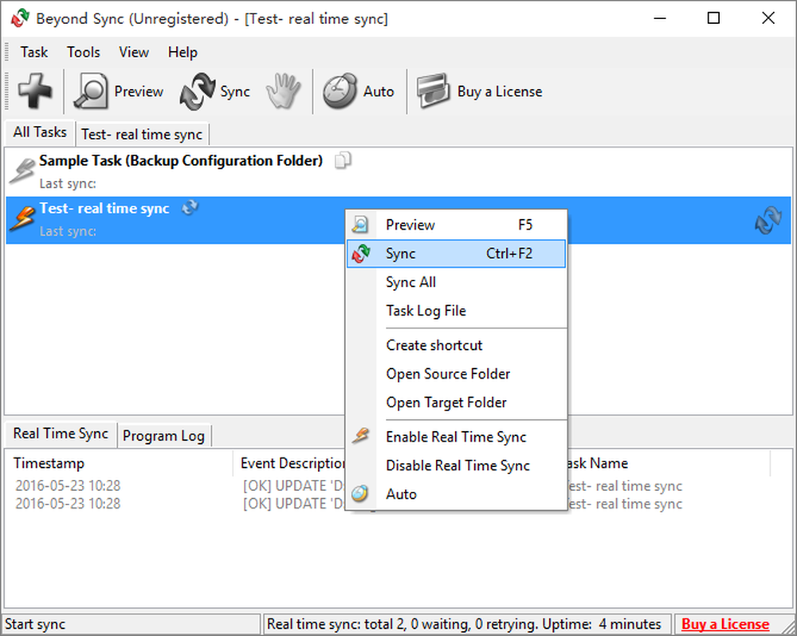Click the spinning sync icon next to Test task

(x=190, y=207)
